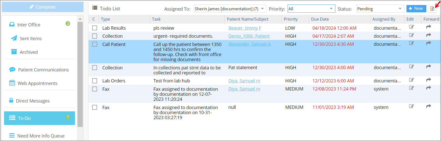Click the New todo button
Image resolution: width=441 pixels, height=141 pixels.
[416, 9]
